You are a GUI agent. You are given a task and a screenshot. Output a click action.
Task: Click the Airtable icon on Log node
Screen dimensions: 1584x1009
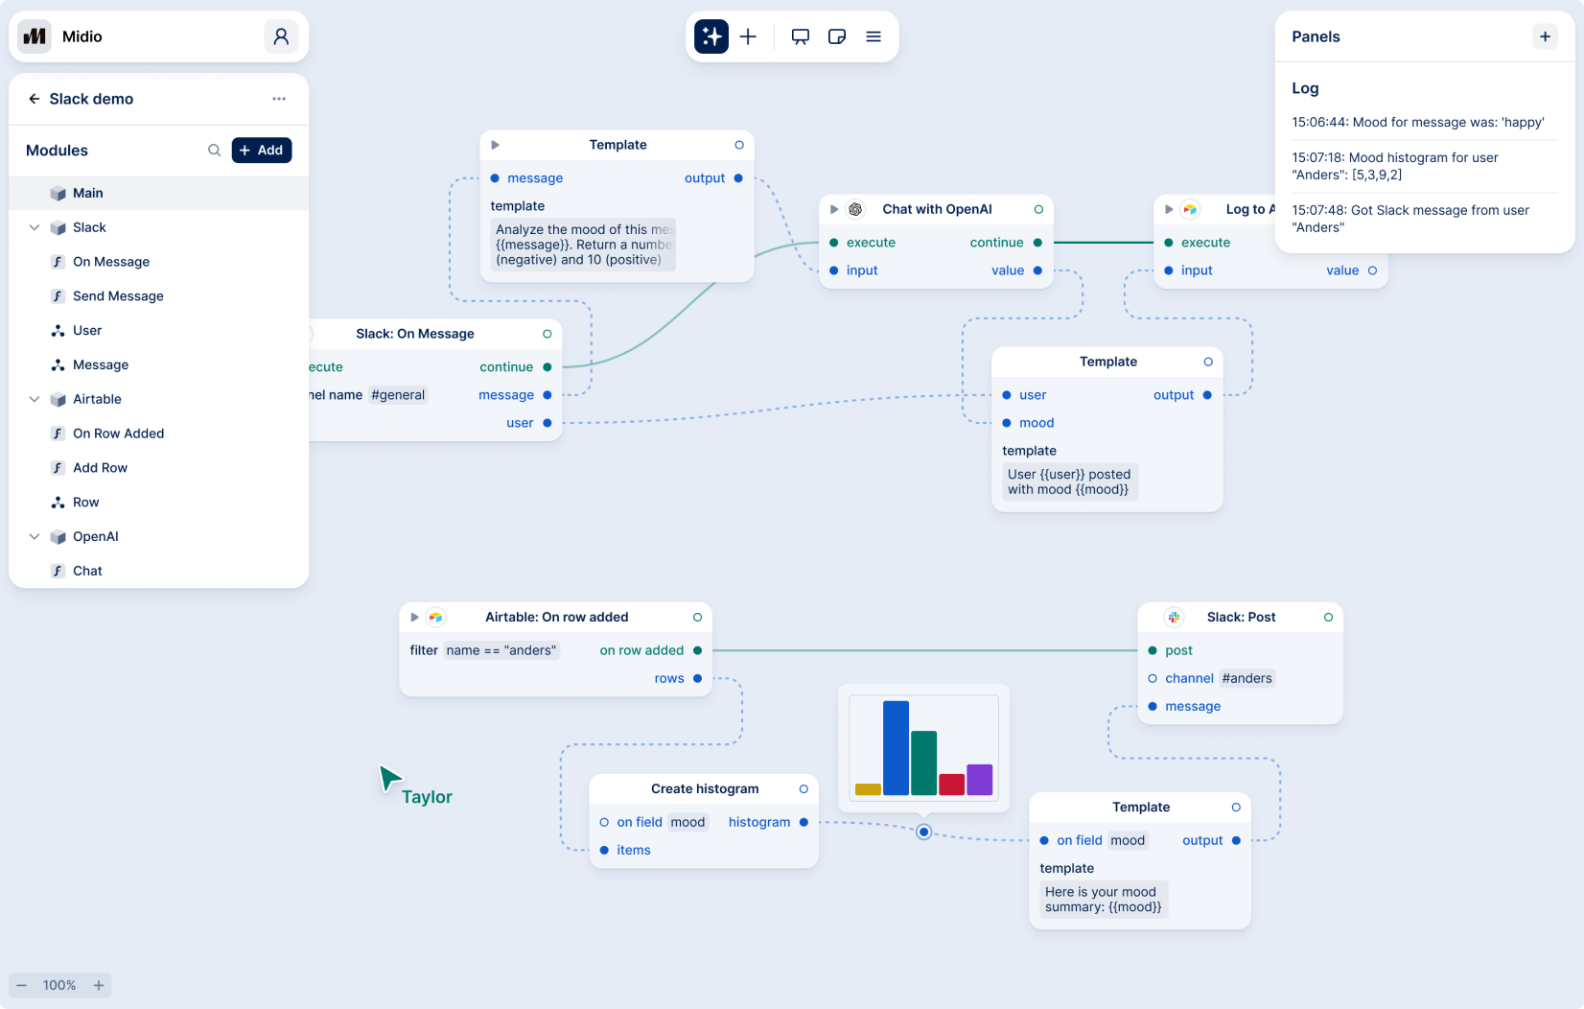coord(1190,209)
